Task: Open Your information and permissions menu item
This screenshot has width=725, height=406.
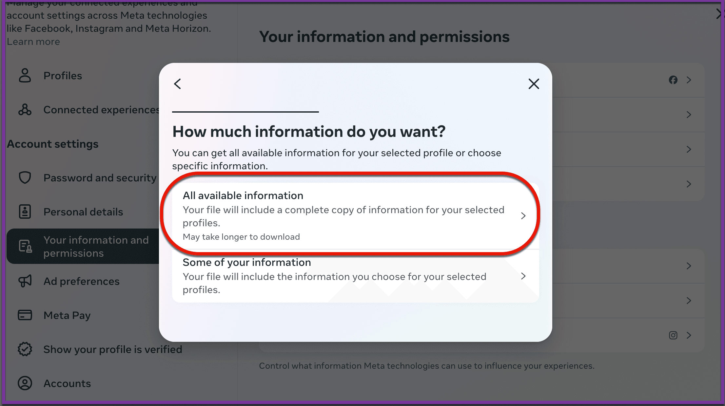Action: [96, 247]
